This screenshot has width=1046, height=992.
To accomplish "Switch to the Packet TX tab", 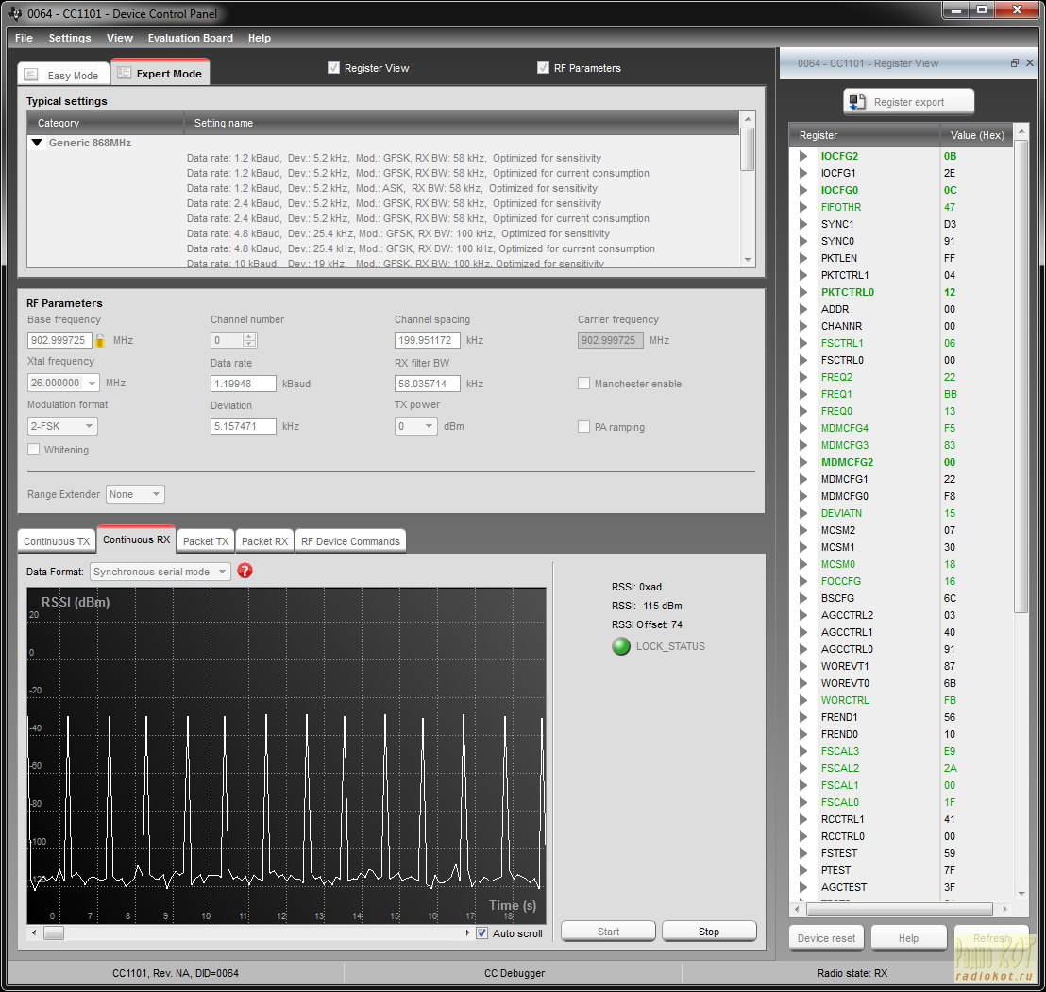I will 206,541.
